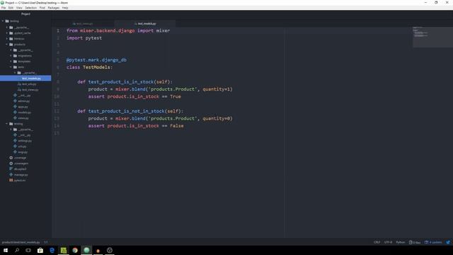
Task: Click the code minimap
Action: pyautogui.click(x=432, y=37)
